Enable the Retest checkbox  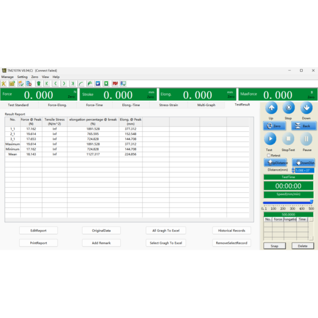point(269,155)
